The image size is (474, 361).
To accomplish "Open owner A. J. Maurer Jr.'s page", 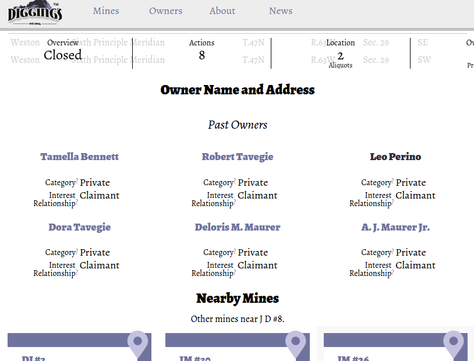I will point(395,227).
